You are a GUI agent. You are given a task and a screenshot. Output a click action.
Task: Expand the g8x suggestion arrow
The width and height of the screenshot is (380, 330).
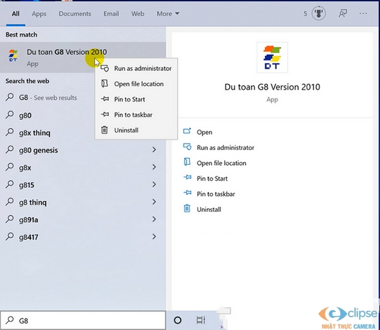click(x=154, y=167)
